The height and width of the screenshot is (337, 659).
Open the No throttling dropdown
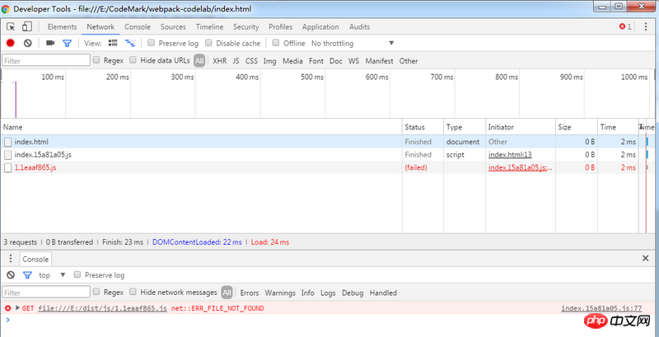pos(353,43)
